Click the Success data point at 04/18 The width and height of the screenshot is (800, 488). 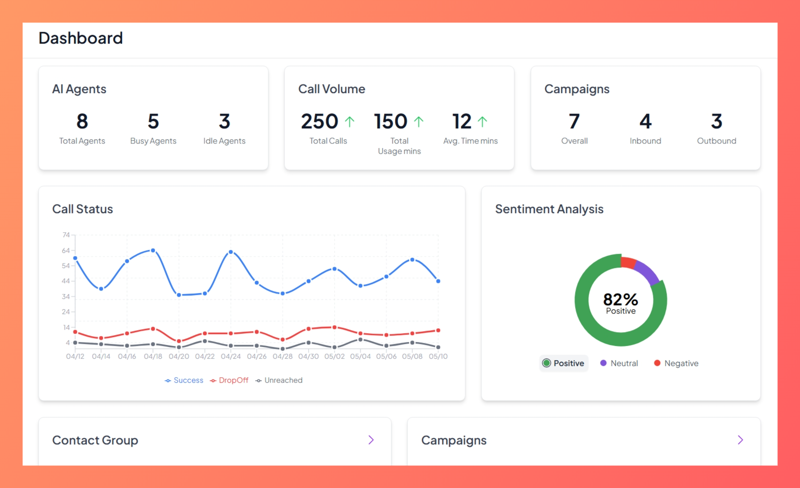[x=153, y=250]
